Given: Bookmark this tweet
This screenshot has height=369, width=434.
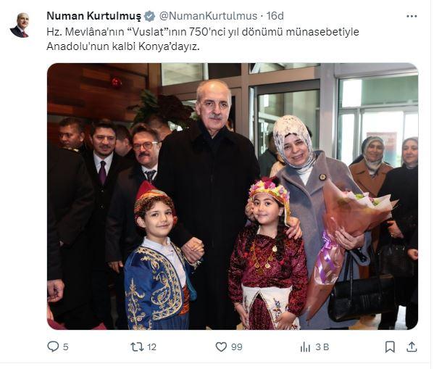Looking at the screenshot, I should pos(390,347).
